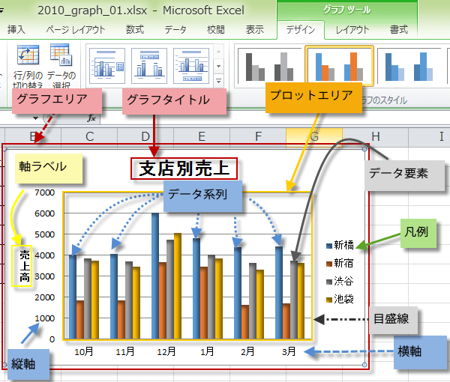The image size is (450, 382).
Task: Select column header C
Action: (88, 136)
